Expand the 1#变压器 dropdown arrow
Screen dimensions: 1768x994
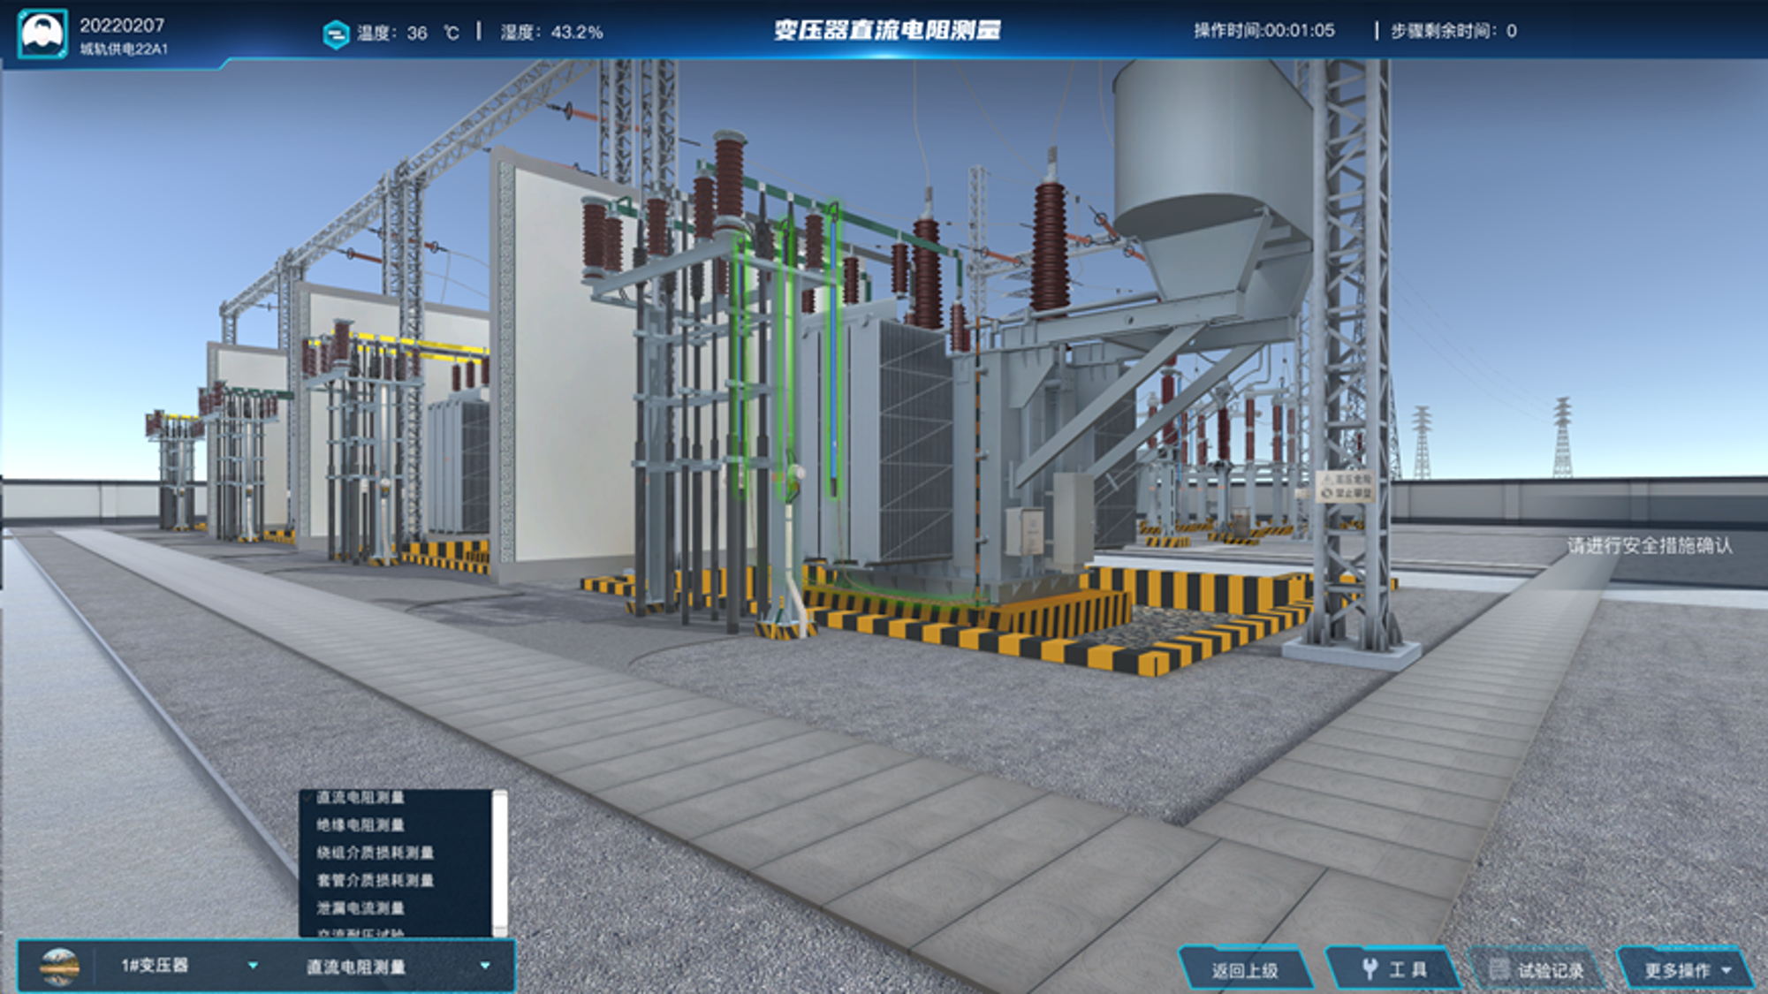[x=254, y=966]
